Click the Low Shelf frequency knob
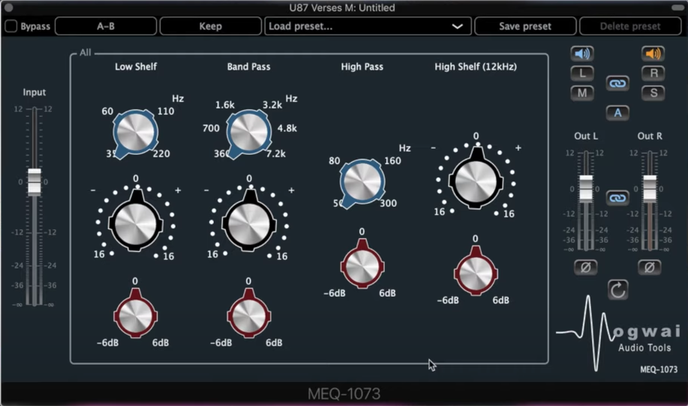 coord(136,133)
